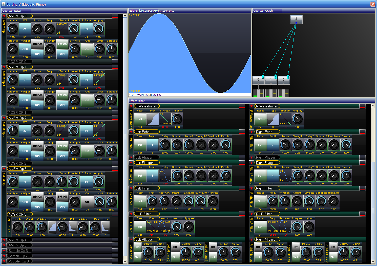Screen dimensions: 377x266
Task: Select Right Flanger header label
Action: point(267,163)
